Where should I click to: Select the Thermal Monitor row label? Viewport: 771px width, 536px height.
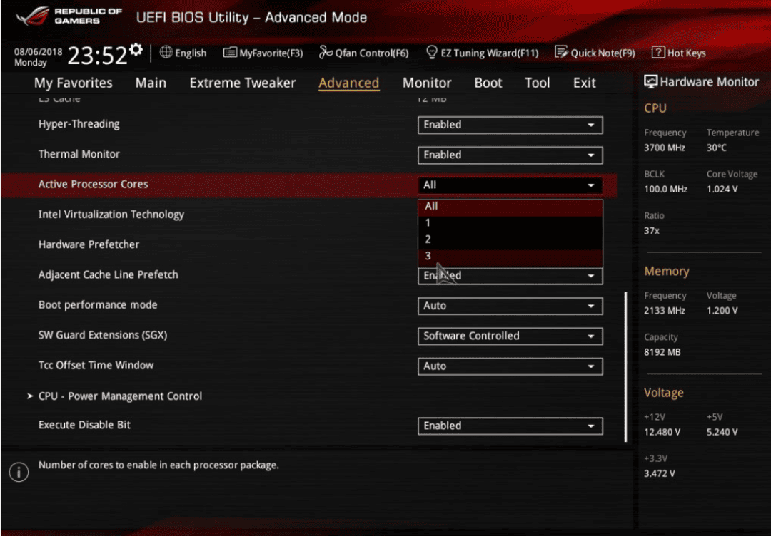[79, 154]
